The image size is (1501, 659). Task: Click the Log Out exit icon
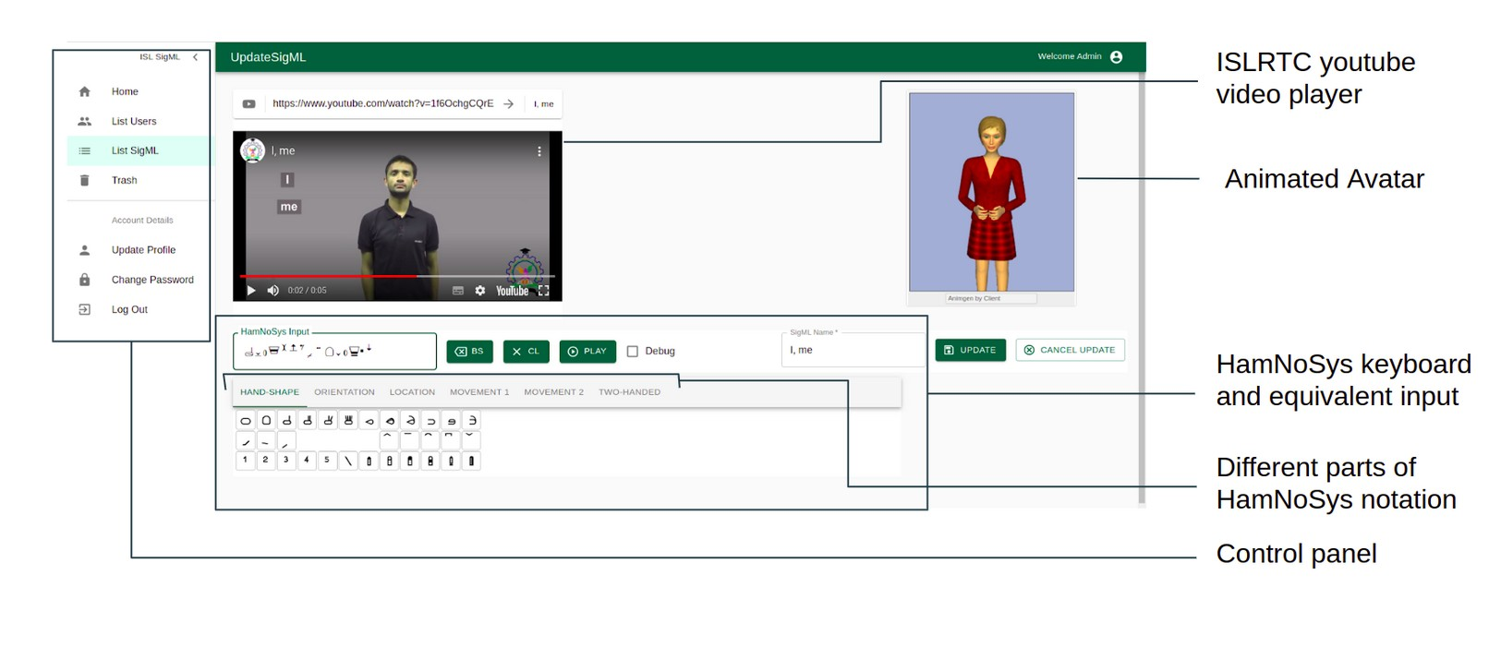(x=85, y=309)
